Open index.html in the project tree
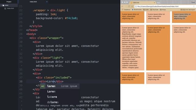The image size is (196, 110). pyautogui.click(x=10, y=9)
